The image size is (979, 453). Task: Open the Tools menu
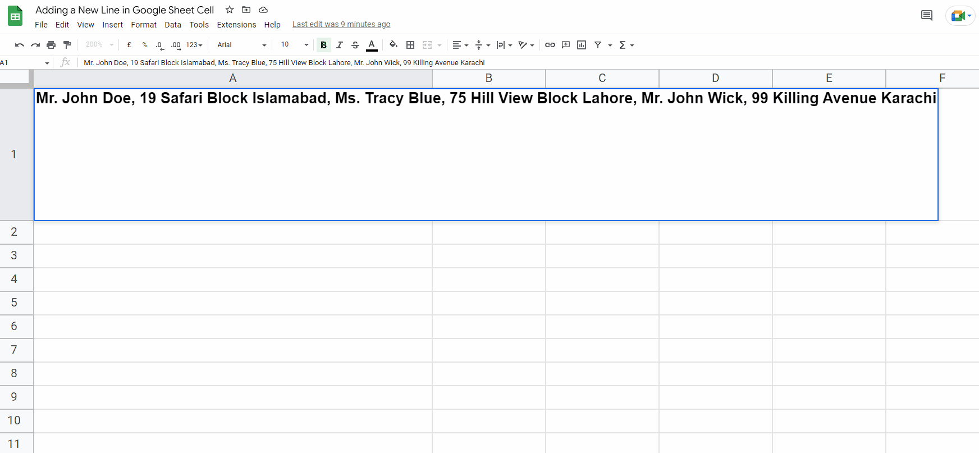pos(199,25)
